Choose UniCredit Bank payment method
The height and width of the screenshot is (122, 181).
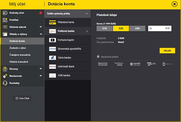pyautogui.click(x=67, y=67)
